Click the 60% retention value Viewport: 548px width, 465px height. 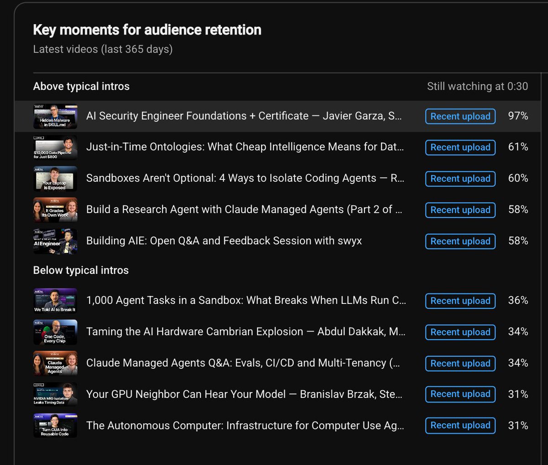click(x=518, y=178)
